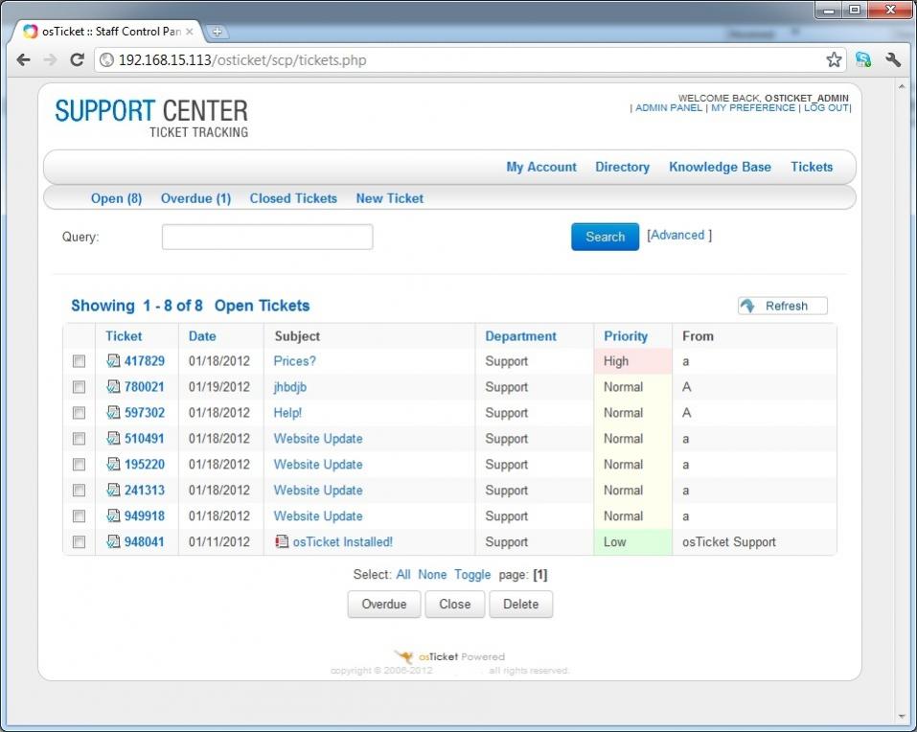This screenshot has height=732, width=917.
Task: Open the Tickets menu
Action: pyautogui.click(x=812, y=168)
